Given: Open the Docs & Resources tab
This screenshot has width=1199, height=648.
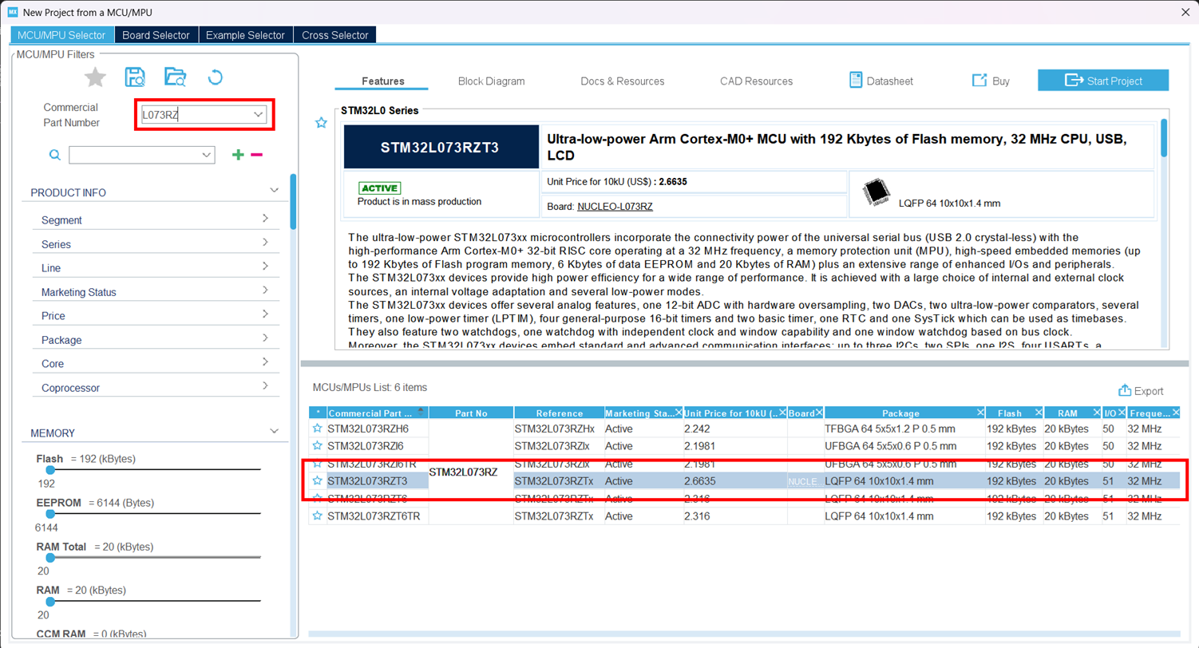Looking at the screenshot, I should click(622, 81).
